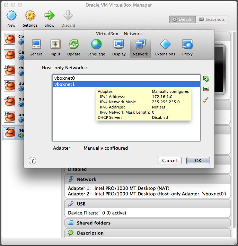Select first pu virtual machine icon
Image resolution: width=238 pixels, height=246 pixels.
click(10, 86)
